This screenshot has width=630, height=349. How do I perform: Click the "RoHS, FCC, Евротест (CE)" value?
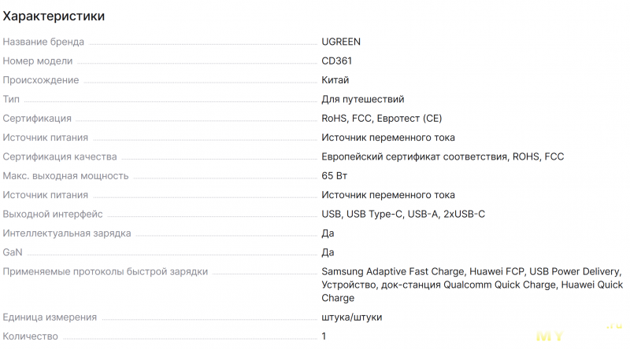pos(382,118)
